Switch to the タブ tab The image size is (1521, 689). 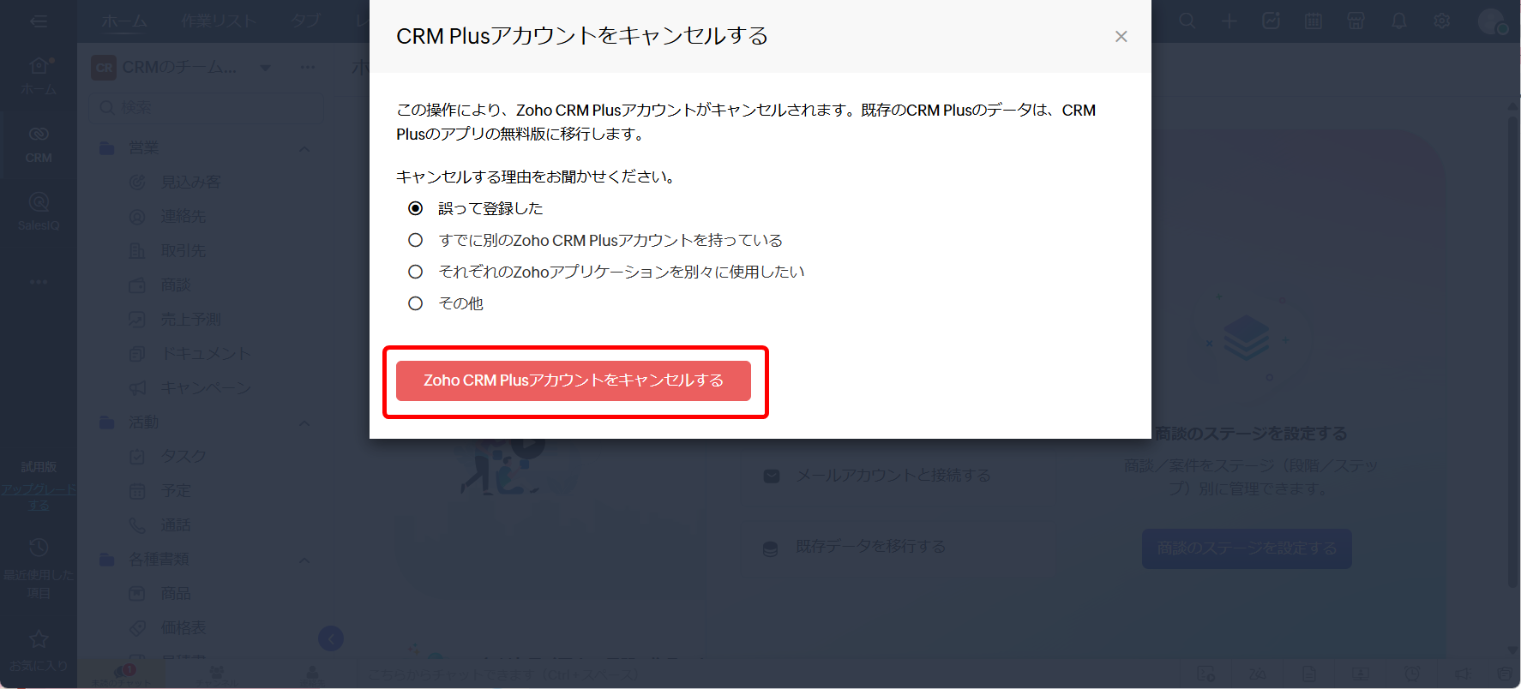305,21
